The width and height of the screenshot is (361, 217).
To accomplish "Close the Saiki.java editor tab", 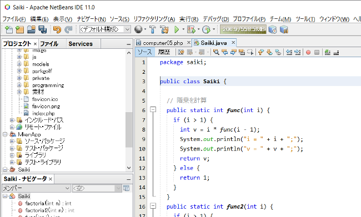I will click(233, 43).
